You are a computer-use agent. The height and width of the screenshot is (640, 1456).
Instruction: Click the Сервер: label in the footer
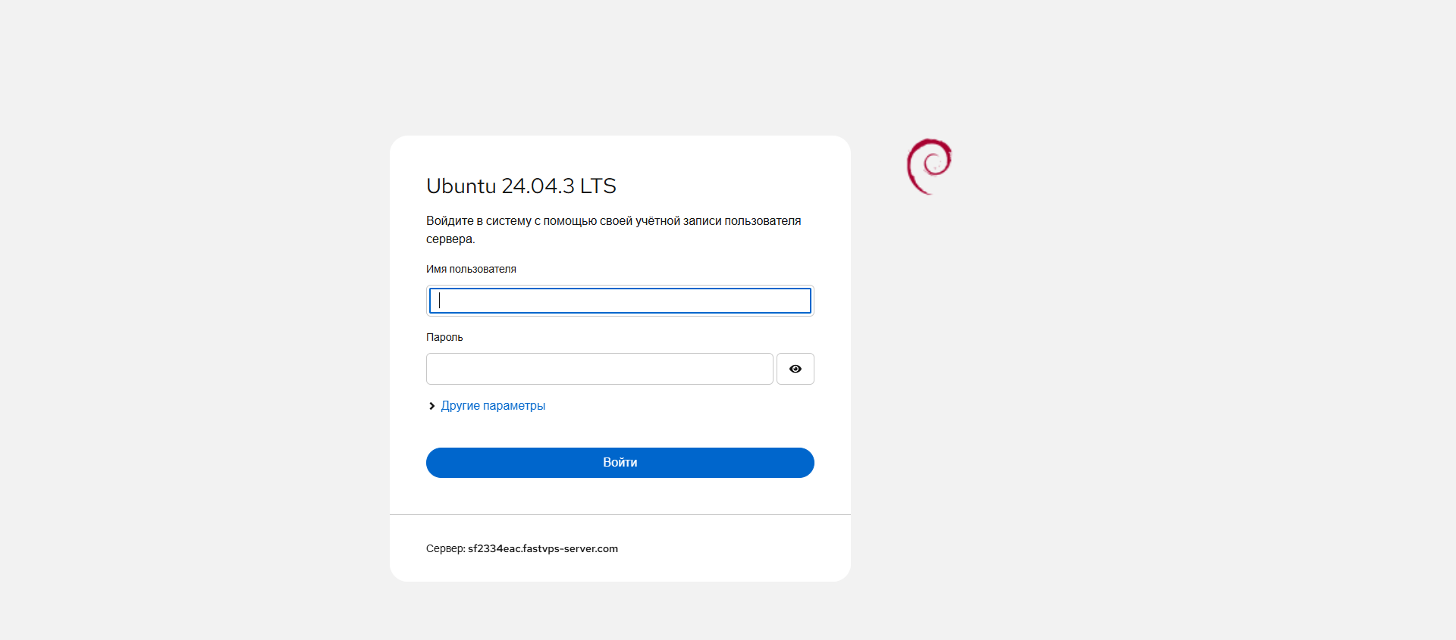(x=445, y=548)
